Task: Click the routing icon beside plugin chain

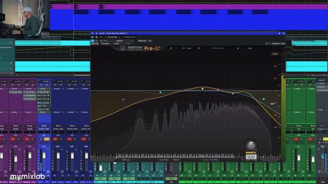Action: 100,37
